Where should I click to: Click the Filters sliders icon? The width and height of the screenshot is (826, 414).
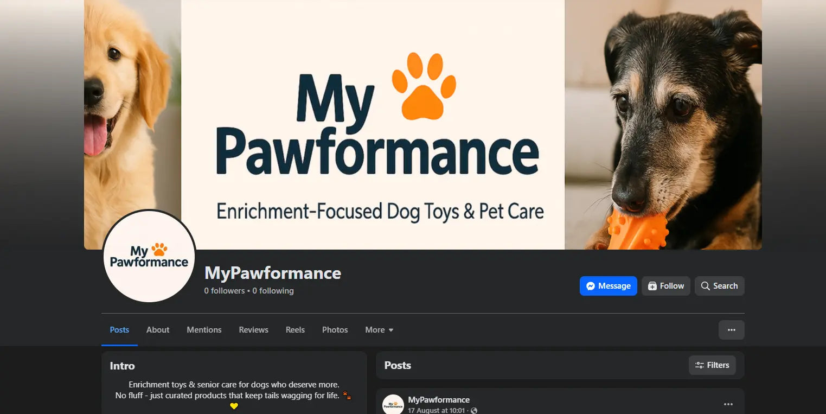tap(700, 365)
